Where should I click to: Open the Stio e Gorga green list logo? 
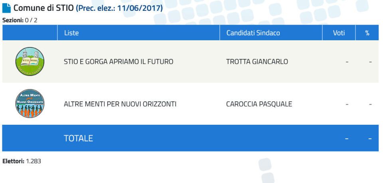30,61
